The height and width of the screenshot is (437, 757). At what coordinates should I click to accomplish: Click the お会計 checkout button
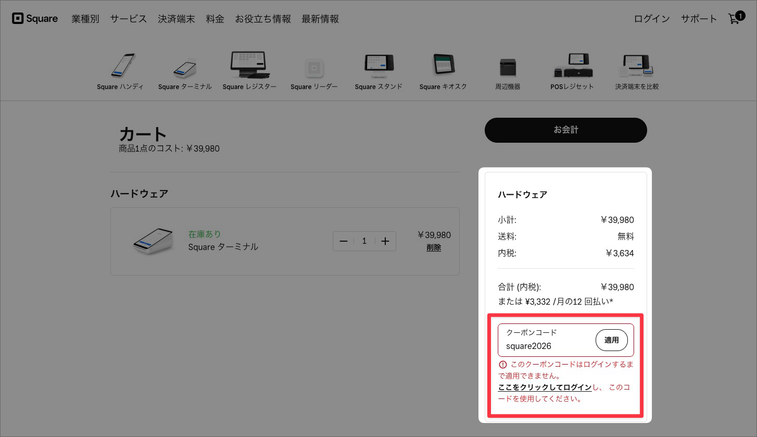pyautogui.click(x=565, y=130)
